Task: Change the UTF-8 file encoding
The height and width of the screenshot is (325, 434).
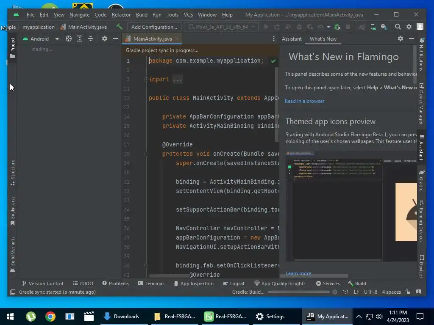Action: point(370,292)
